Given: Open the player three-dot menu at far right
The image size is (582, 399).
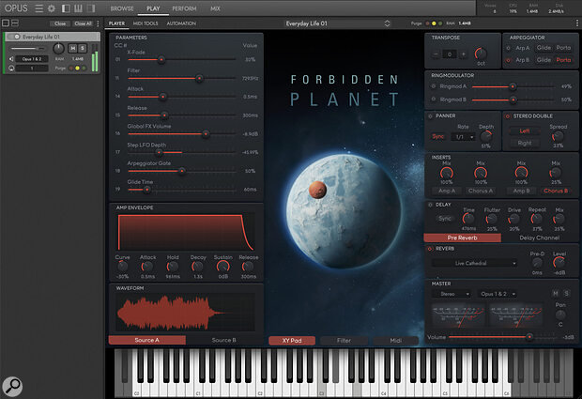Looking at the screenshot, I should [576, 23].
